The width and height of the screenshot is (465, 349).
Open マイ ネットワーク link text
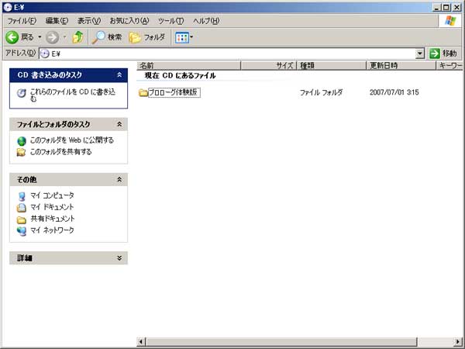52,230
